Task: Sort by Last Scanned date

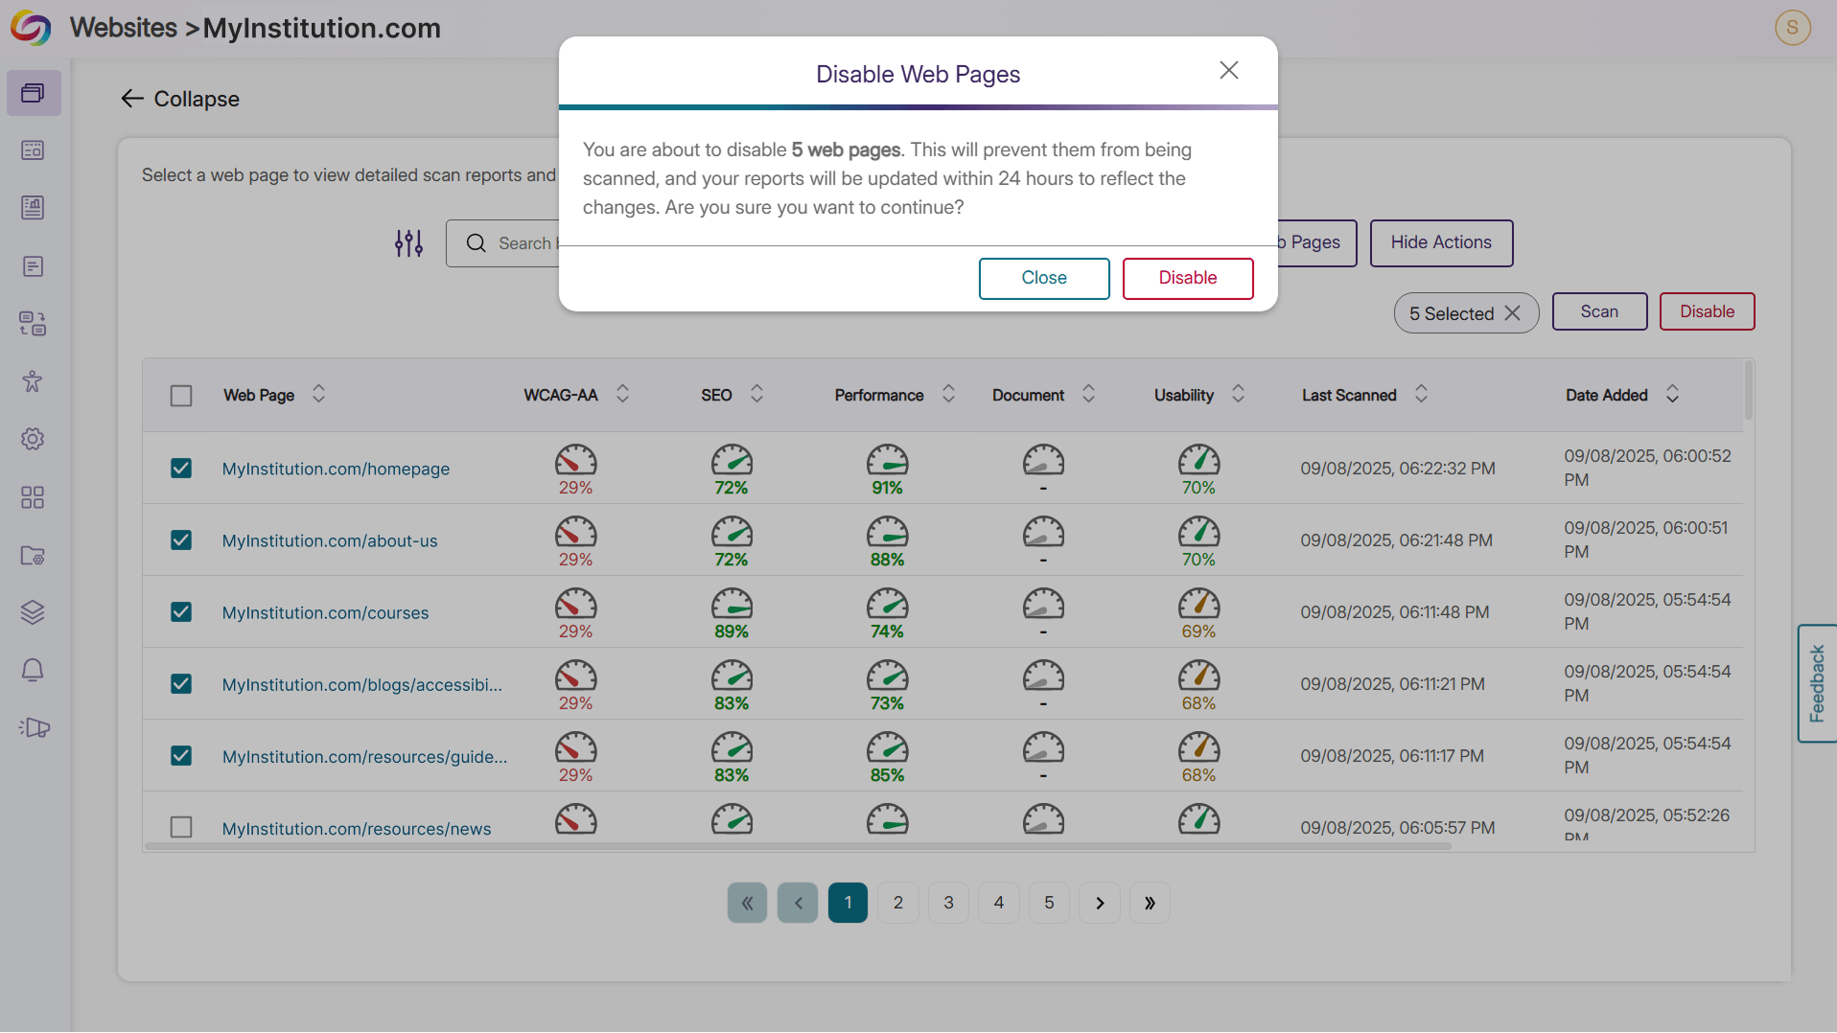Action: pos(1421,394)
